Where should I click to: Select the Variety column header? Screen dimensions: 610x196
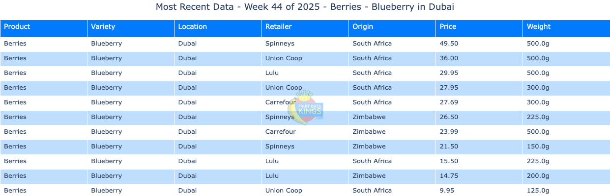(x=102, y=27)
